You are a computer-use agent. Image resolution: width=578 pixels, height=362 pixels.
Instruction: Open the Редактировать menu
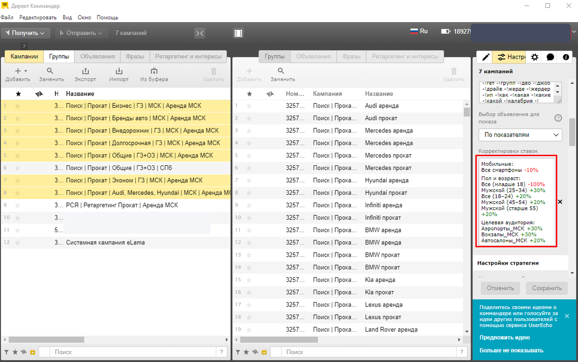click(38, 17)
